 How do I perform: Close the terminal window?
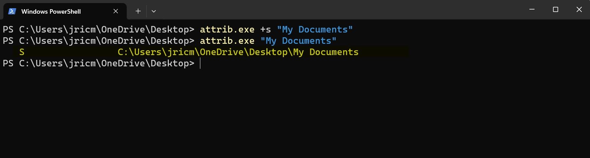coord(579,10)
